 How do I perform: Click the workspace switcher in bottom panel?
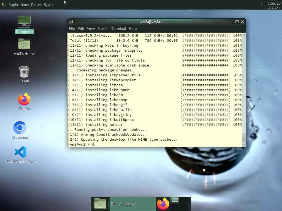(x=175, y=199)
